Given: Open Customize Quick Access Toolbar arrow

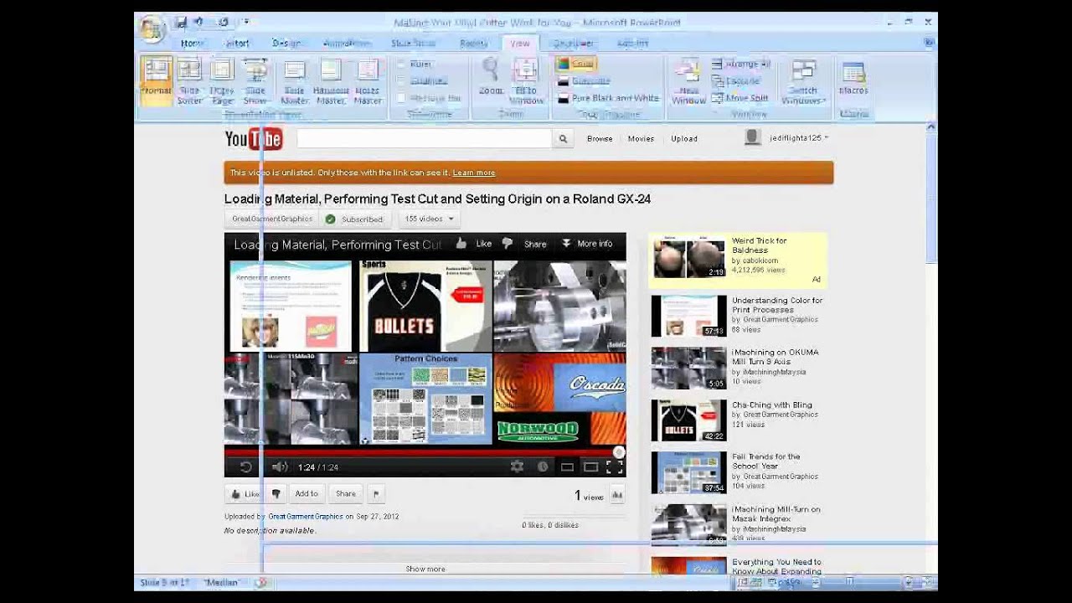Looking at the screenshot, I should click(245, 23).
